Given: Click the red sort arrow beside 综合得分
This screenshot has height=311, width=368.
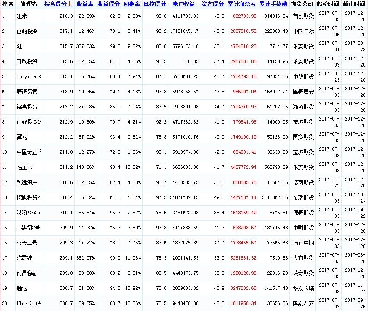Looking at the screenshot, I should click(x=70, y=4).
